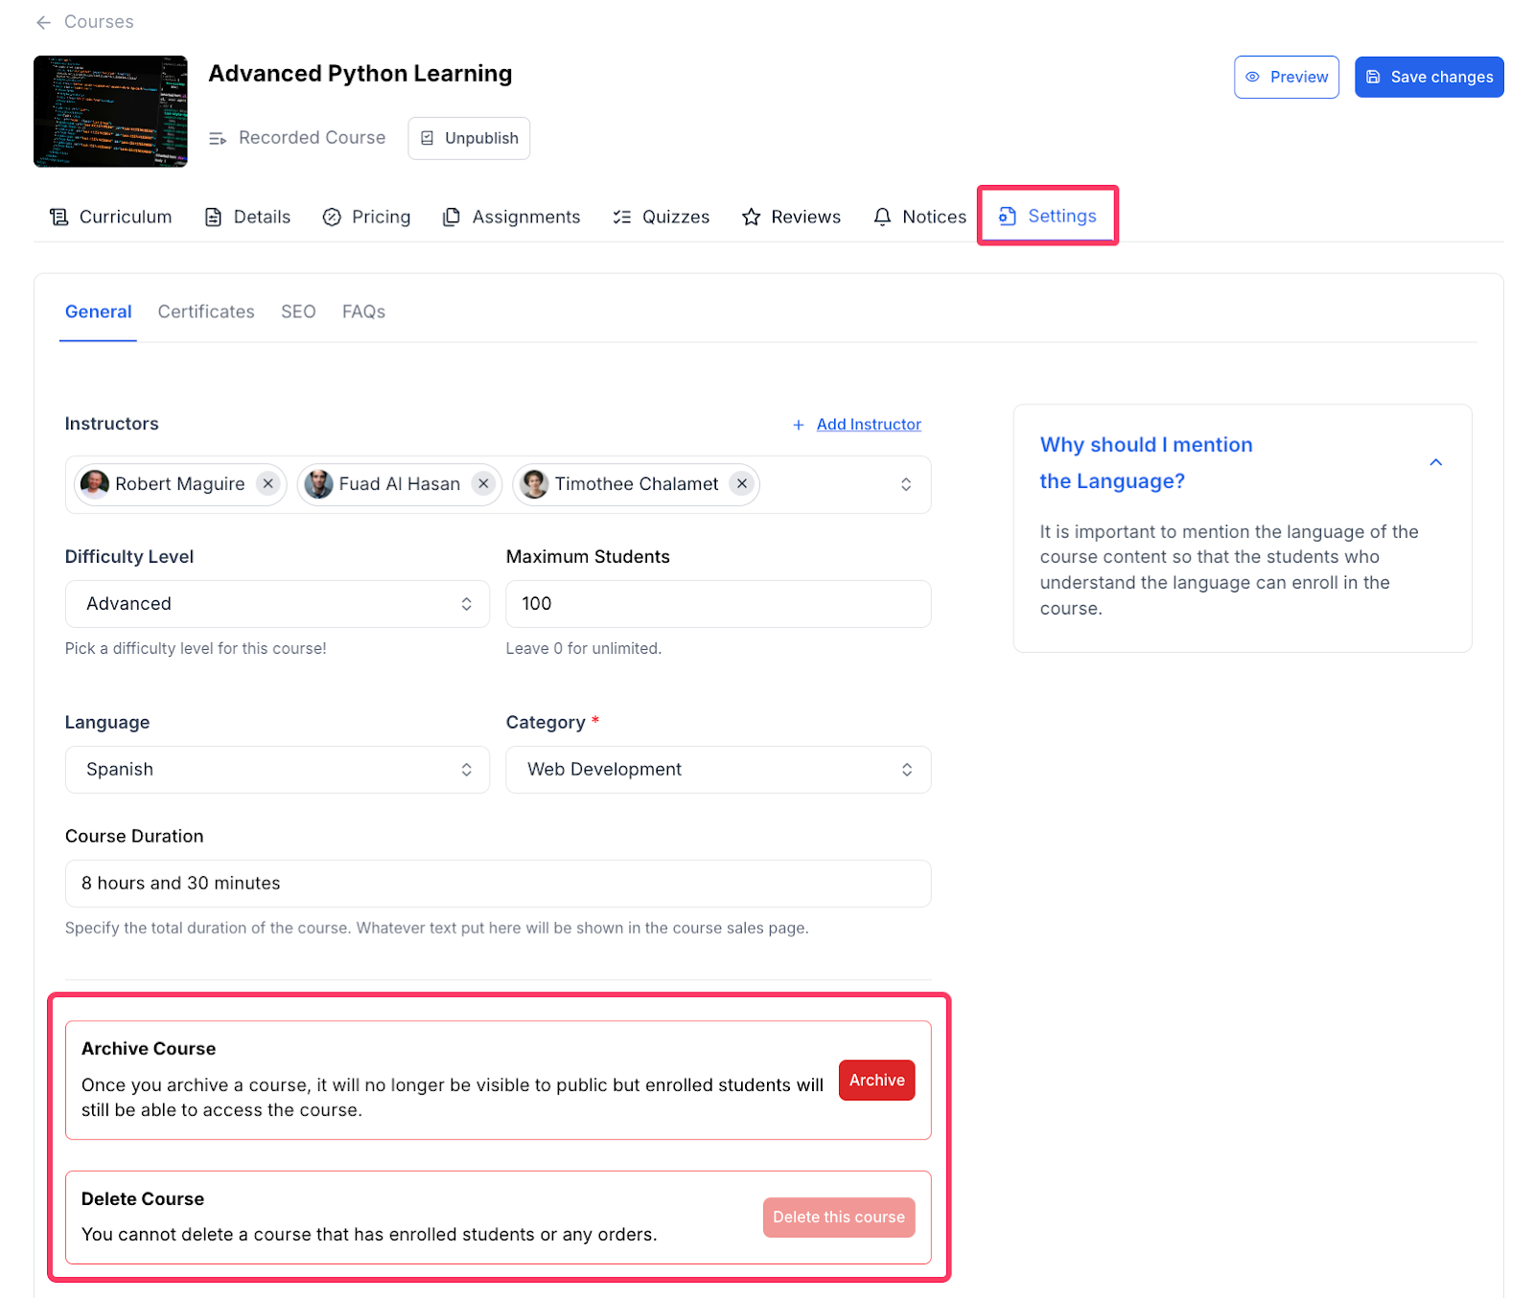Viewport: 1534px width, 1298px height.
Task: Click the red Archive button
Action: 875,1079
